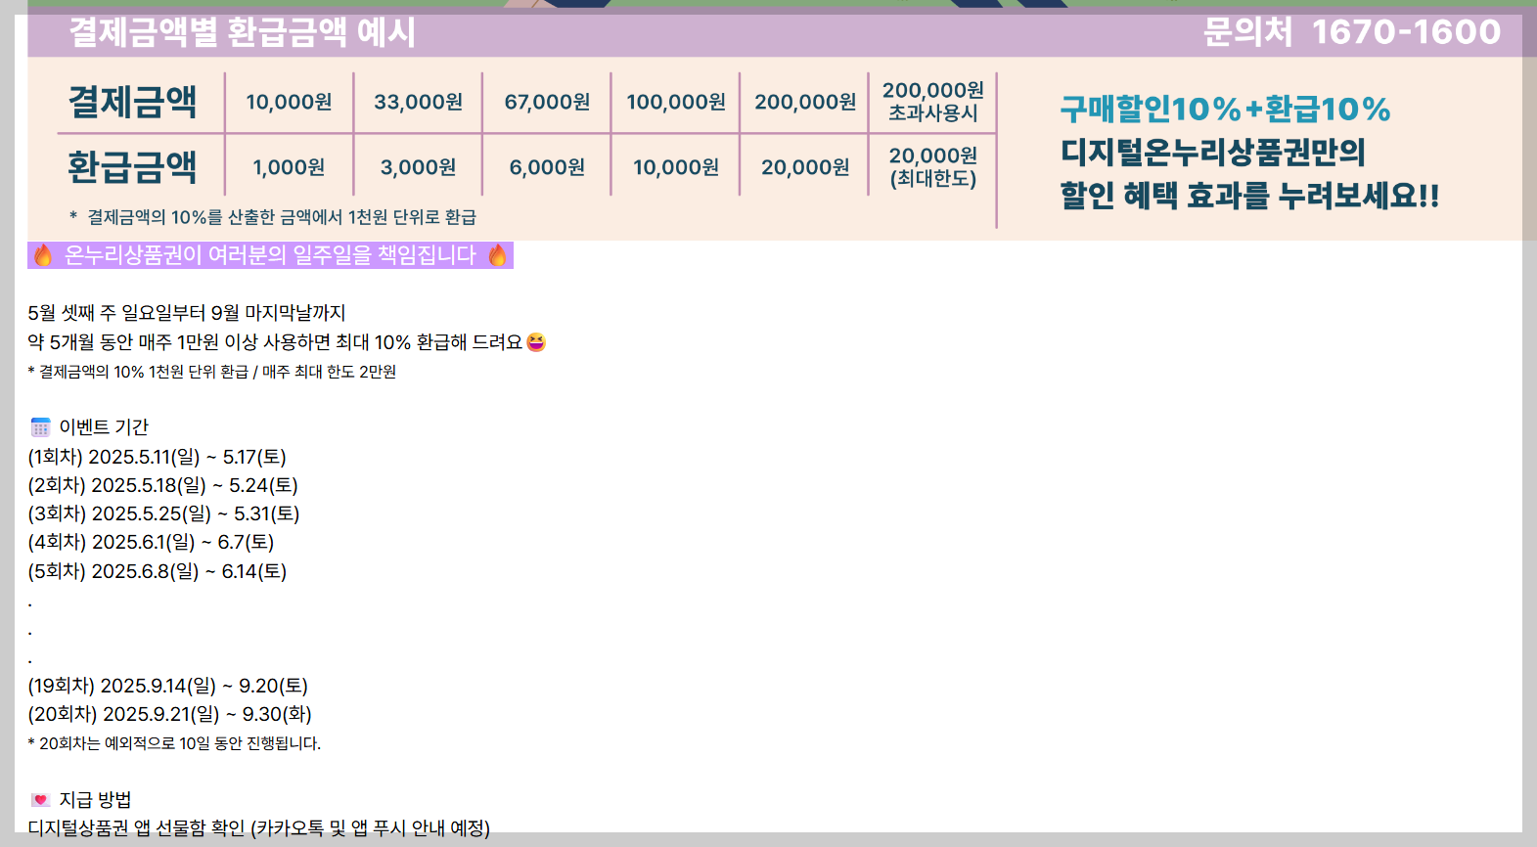Image resolution: width=1537 pixels, height=847 pixels.
Task: Click the 20,000원 (최대한도) cell
Action: click(x=933, y=167)
